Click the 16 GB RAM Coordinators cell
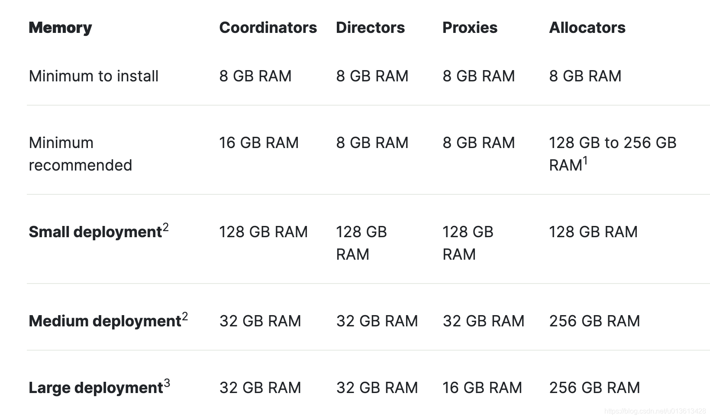This screenshot has height=419, width=710. pos(259,143)
